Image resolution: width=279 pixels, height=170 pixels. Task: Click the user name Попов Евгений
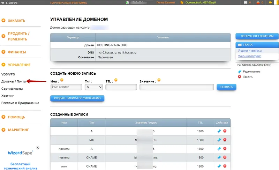tap(165, 2)
